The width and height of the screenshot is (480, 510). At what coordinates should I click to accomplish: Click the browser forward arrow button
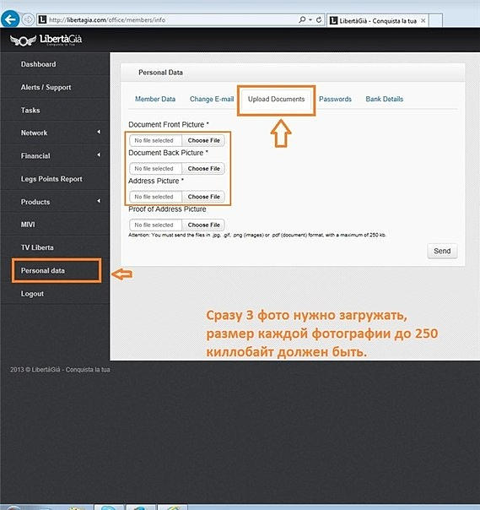click(29, 19)
